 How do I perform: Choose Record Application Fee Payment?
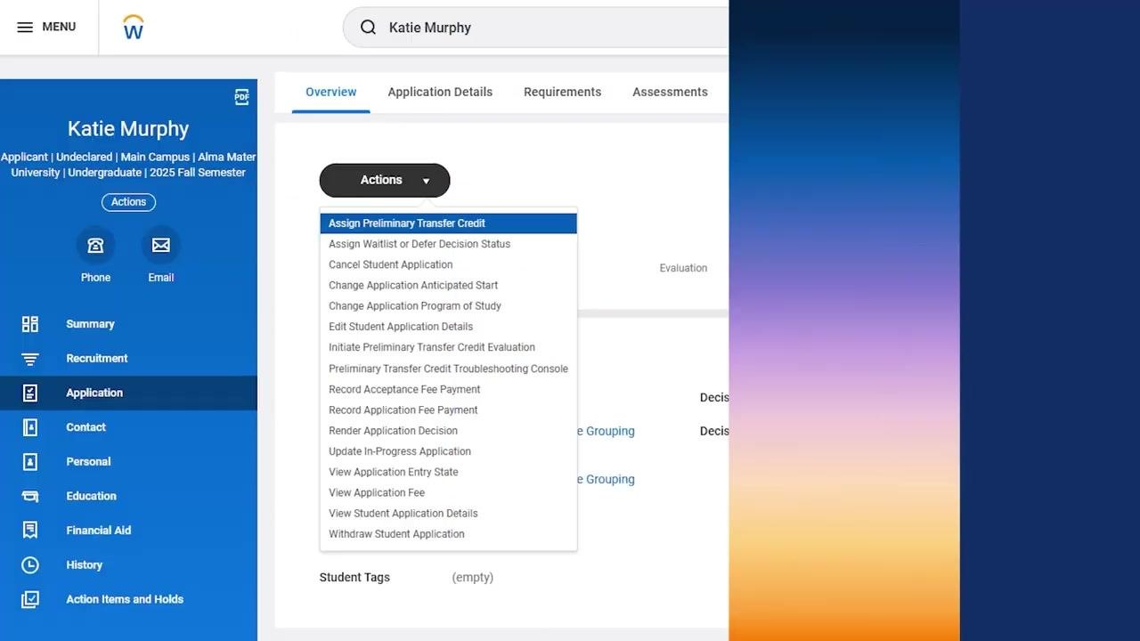[448, 410]
